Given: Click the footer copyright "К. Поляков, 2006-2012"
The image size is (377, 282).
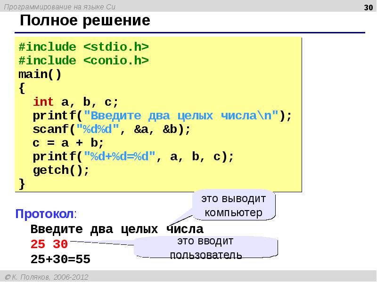Looking at the screenshot, I should (47, 277).
